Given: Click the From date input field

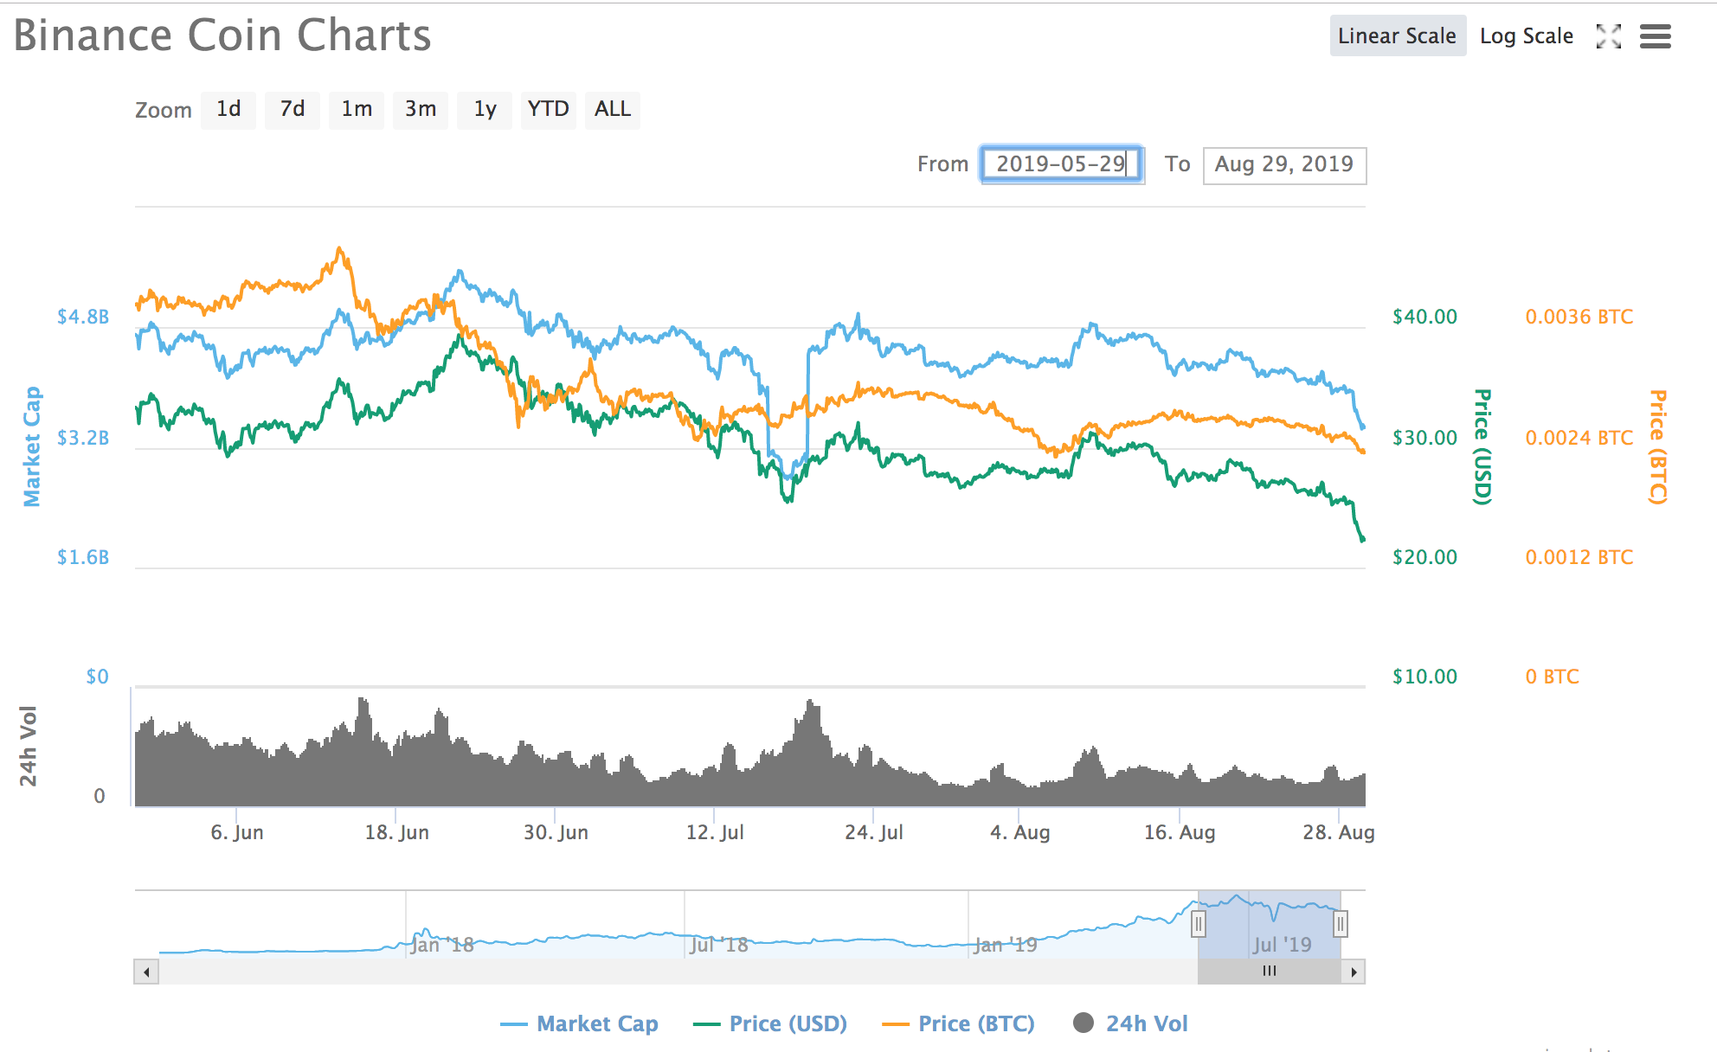Looking at the screenshot, I should click(x=1062, y=164).
